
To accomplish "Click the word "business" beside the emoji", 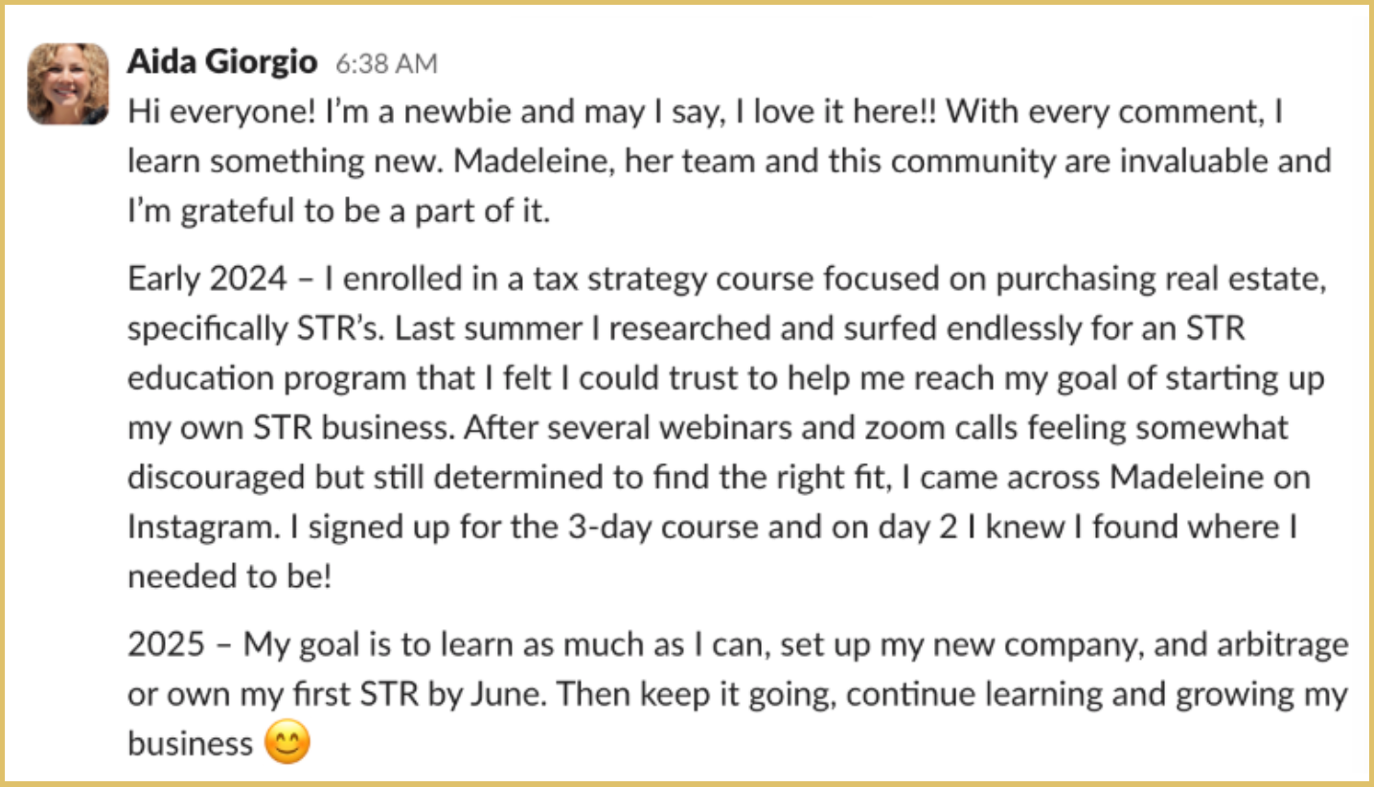I will (x=190, y=744).
